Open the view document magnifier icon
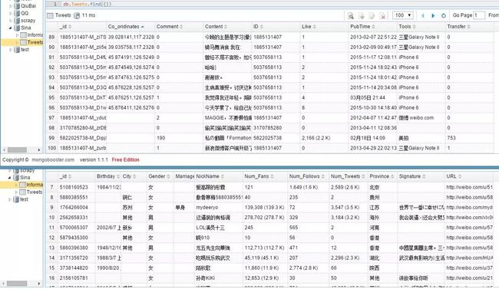The image size is (499, 289). pos(351,15)
